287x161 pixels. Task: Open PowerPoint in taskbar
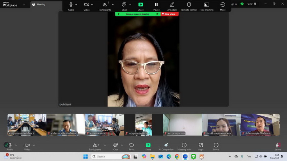point(202,156)
